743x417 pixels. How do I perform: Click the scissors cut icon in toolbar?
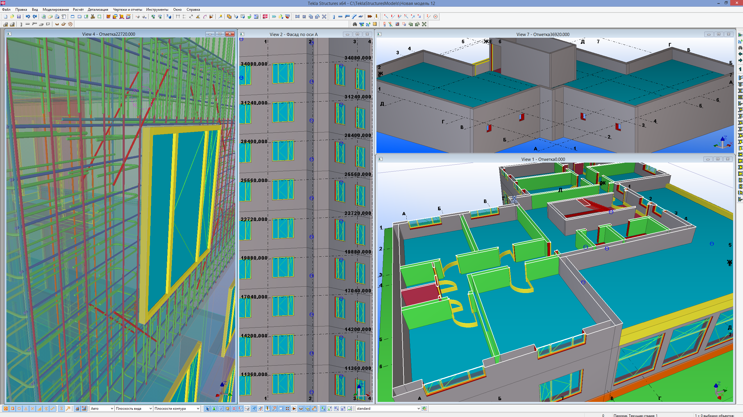click(x=93, y=17)
